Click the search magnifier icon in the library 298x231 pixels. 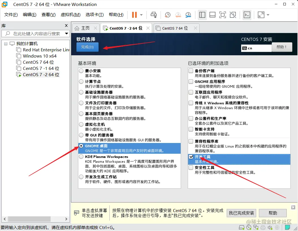click(x=8, y=34)
